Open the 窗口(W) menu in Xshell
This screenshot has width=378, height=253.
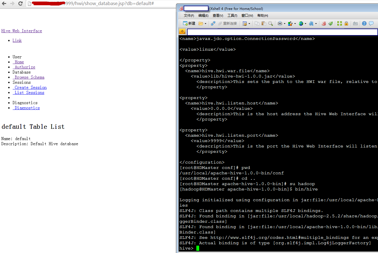247,16
